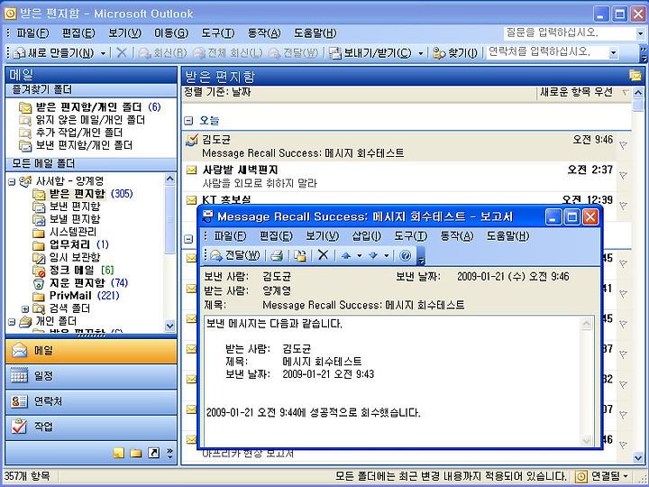The height and width of the screenshot is (487, 649).
Task: Open the 보내기/받기 dropdown arrow
Action: [421, 53]
